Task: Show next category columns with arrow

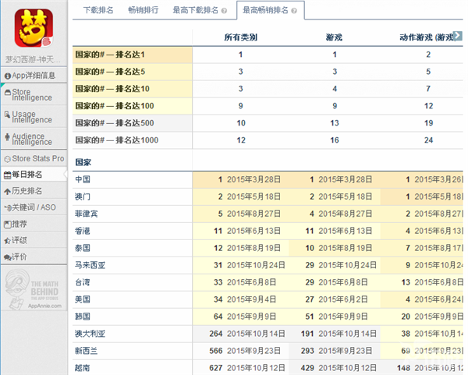Action: tap(458, 35)
